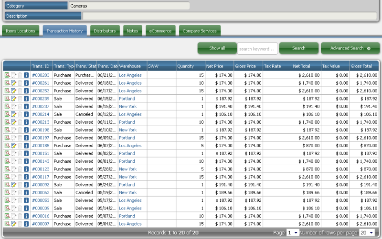Image resolution: width=382 pixels, height=239 pixels.
Task: Click New York warehouse link for #000237
Action: (x=127, y=107)
